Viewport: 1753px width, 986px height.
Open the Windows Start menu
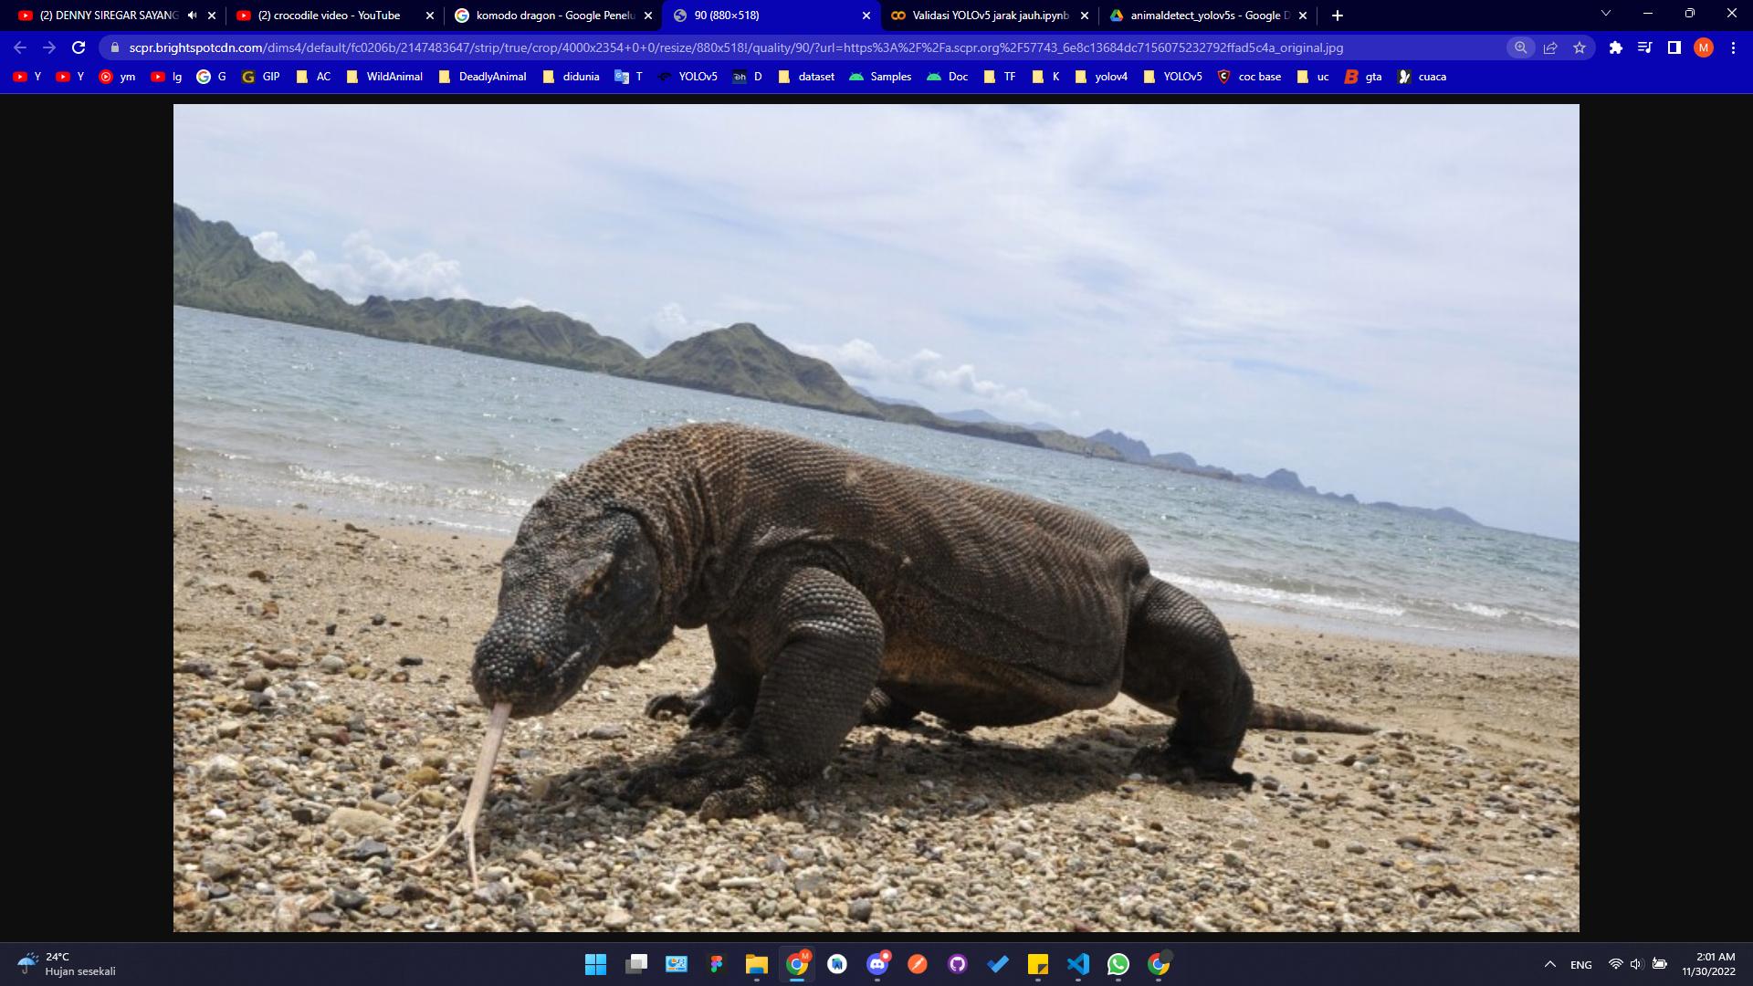tap(595, 964)
